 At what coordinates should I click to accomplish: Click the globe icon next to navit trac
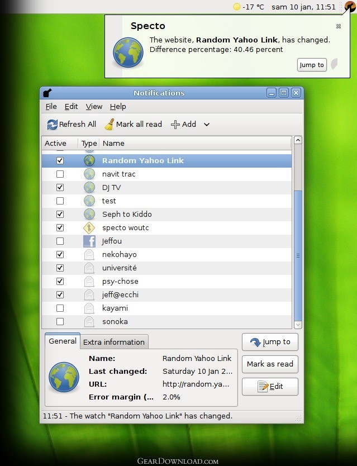pos(89,174)
